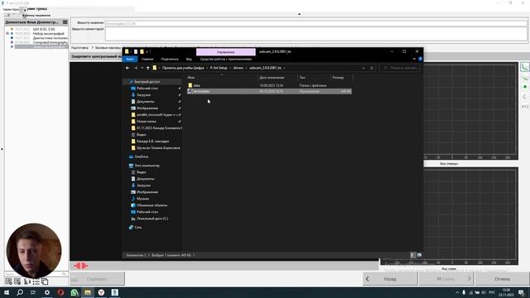
Task: Open Yandex browser from taskbar
Action: click(x=101, y=292)
